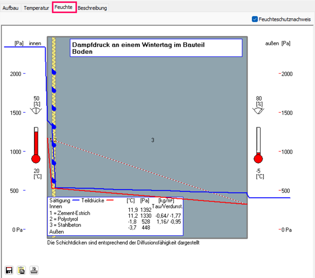The width and height of the screenshot is (315, 278).
Task: Click legend entry '2 = Polystyrol'
Action: point(64,219)
